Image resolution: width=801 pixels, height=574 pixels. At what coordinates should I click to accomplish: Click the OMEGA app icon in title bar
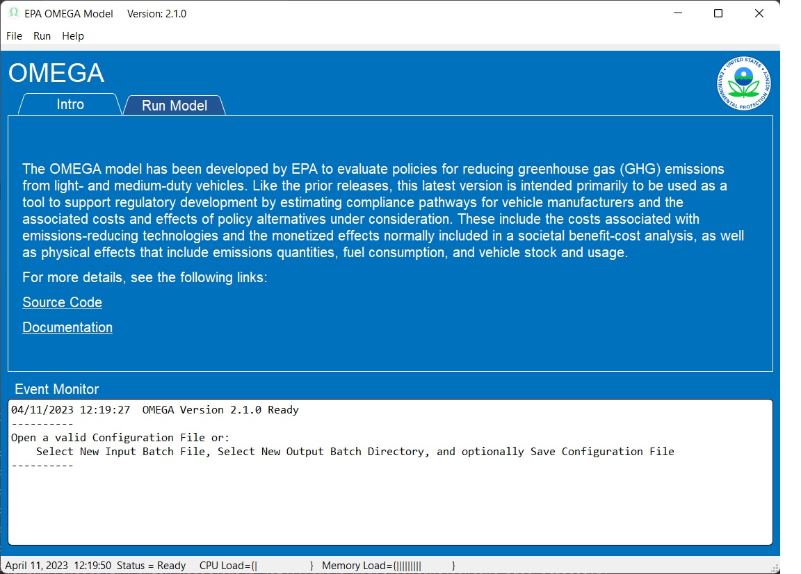click(14, 13)
